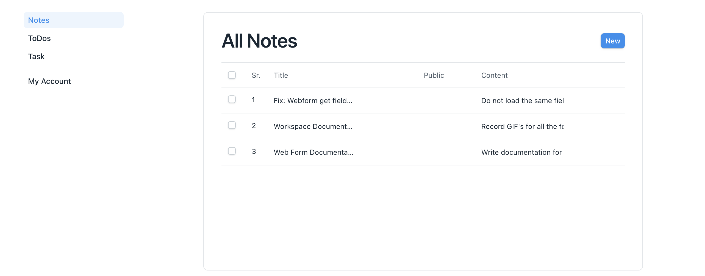Click the 'Record GIF's for all' content cell
The width and height of the screenshot is (705, 276).
(x=522, y=126)
